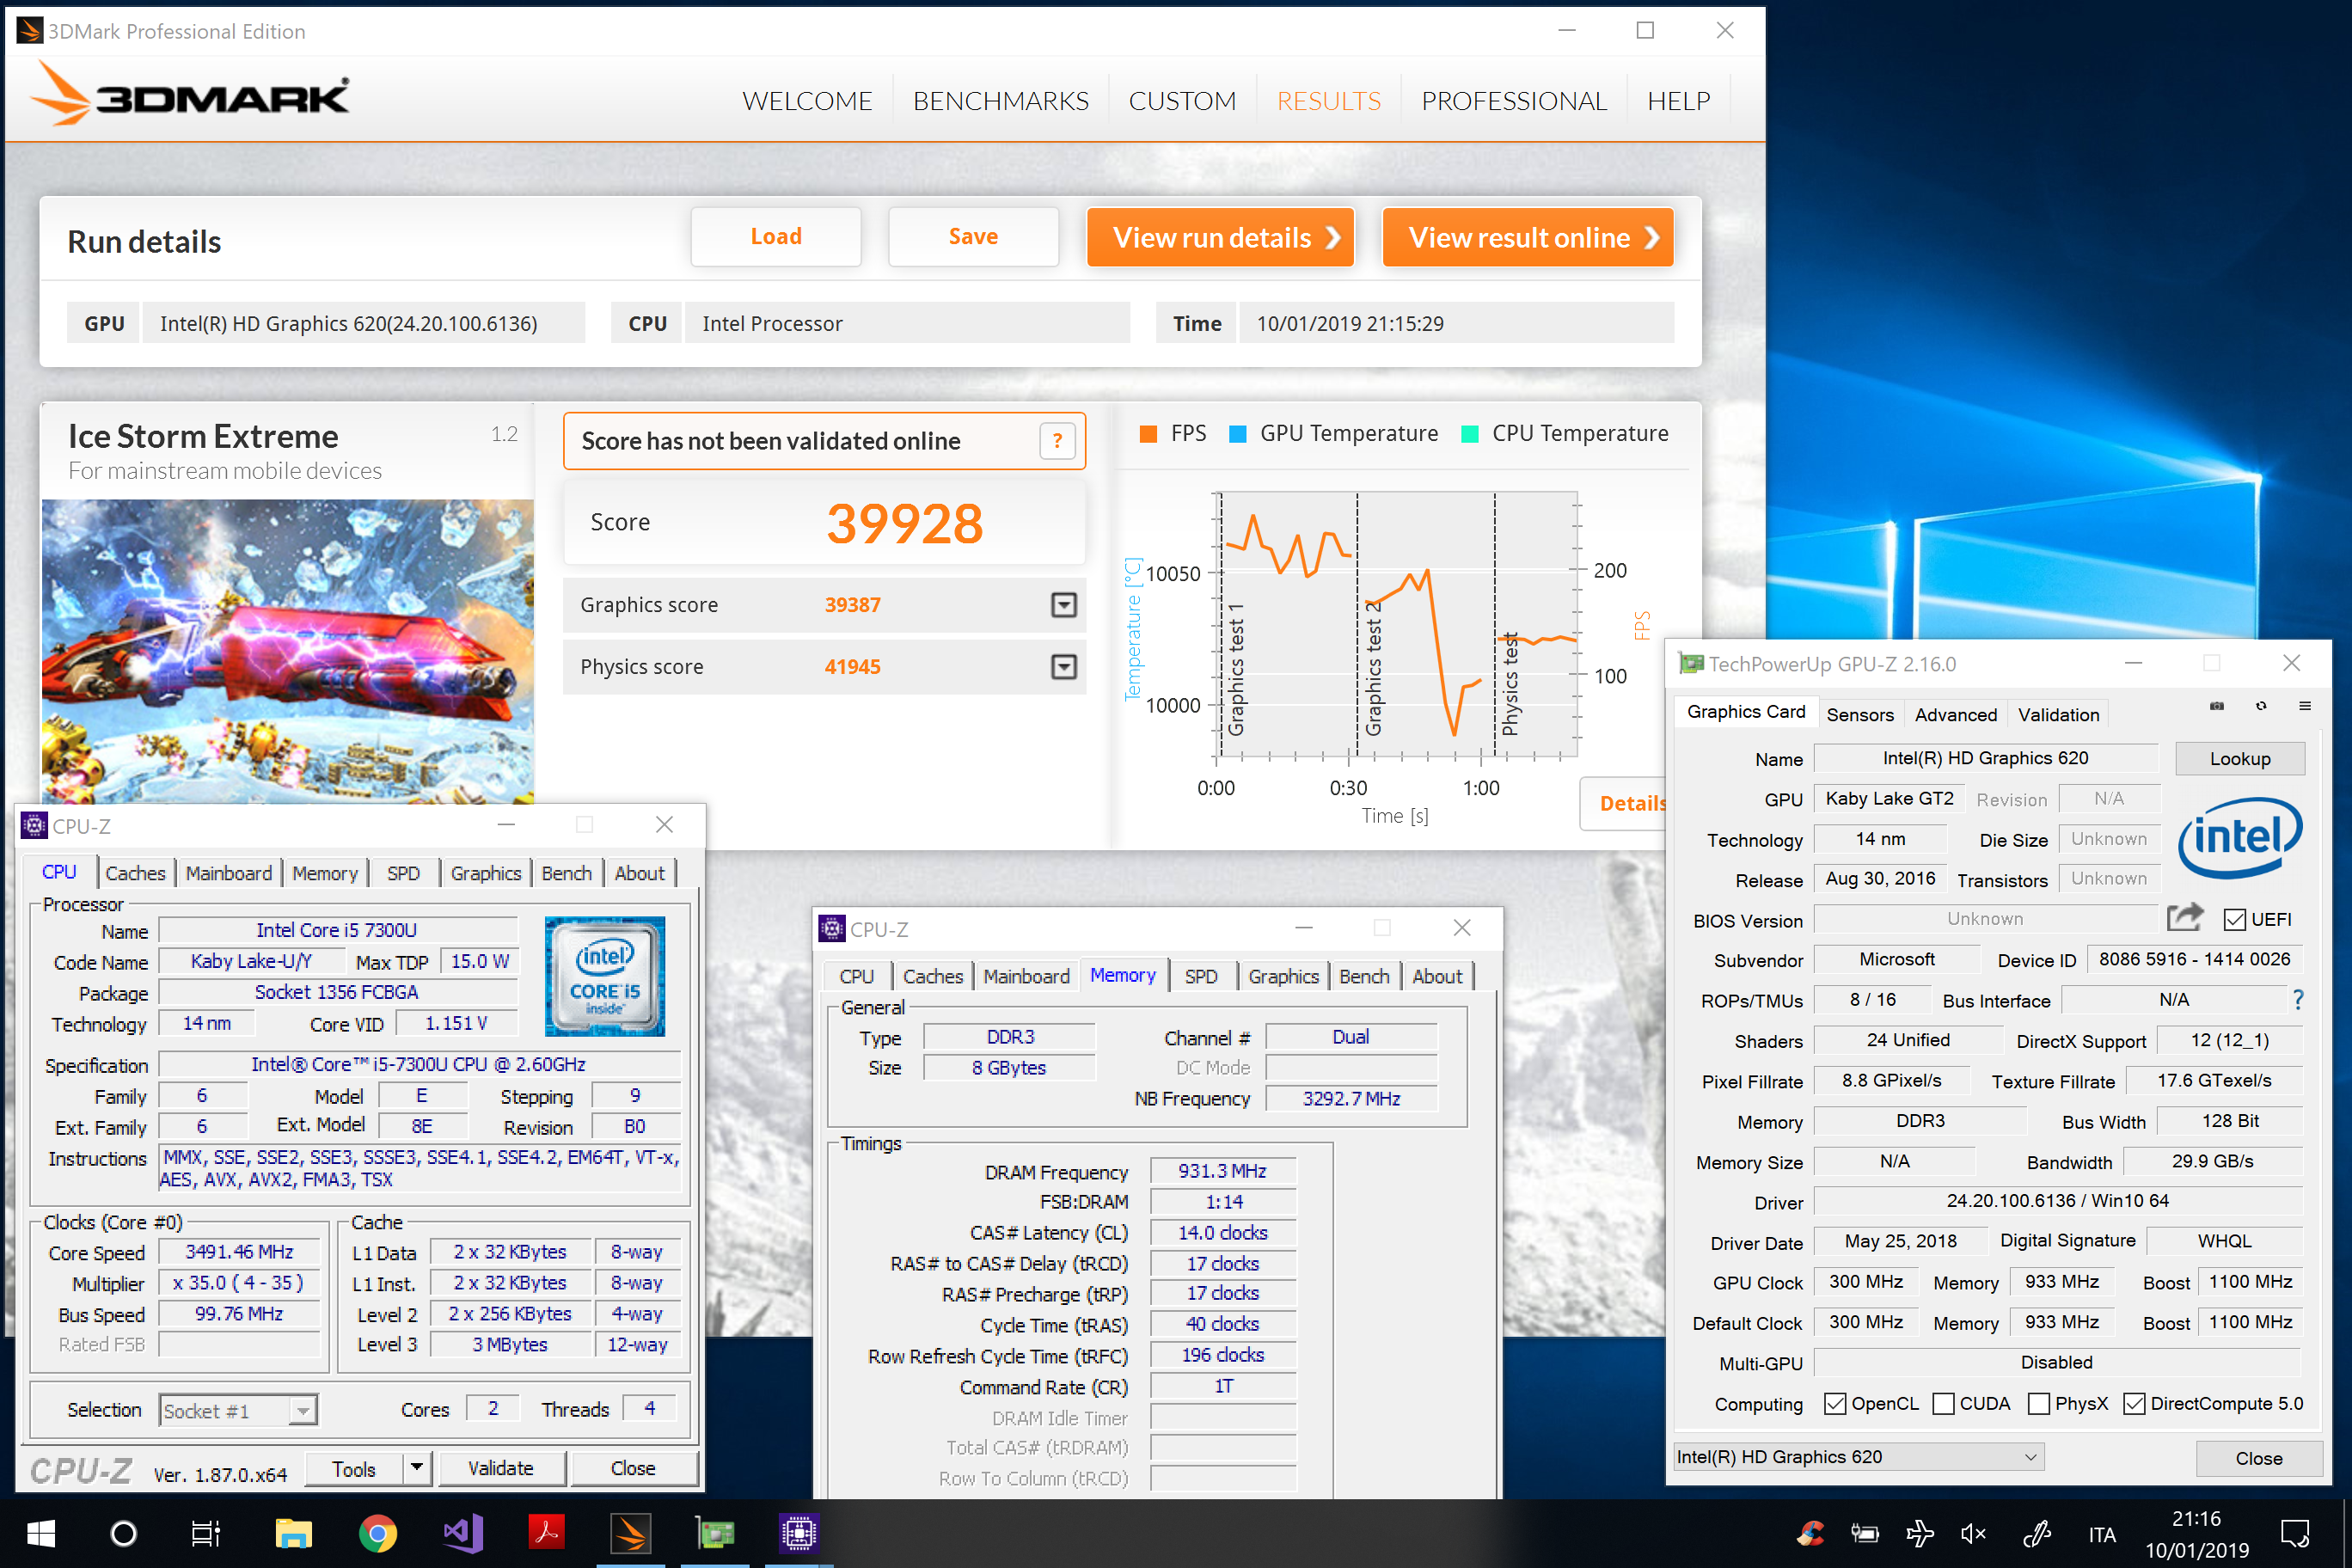Image resolution: width=2352 pixels, height=1568 pixels.
Task: Switch to GPU-Z taskbar icon
Action: pyautogui.click(x=715, y=1533)
